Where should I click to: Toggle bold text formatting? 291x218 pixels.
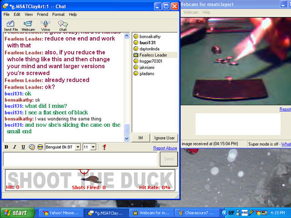(6, 147)
